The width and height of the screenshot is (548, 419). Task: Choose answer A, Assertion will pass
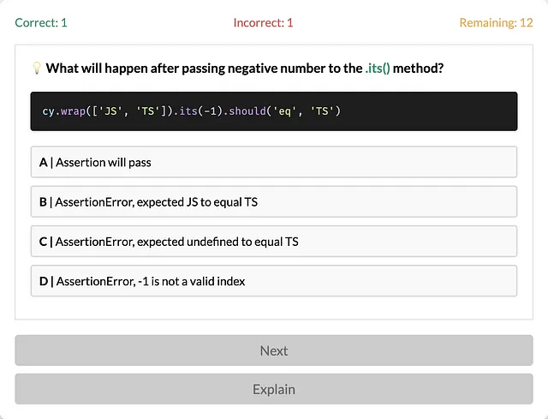(x=274, y=162)
